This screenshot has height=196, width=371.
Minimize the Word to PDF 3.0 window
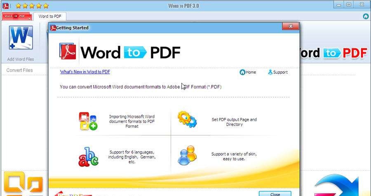(339, 5)
